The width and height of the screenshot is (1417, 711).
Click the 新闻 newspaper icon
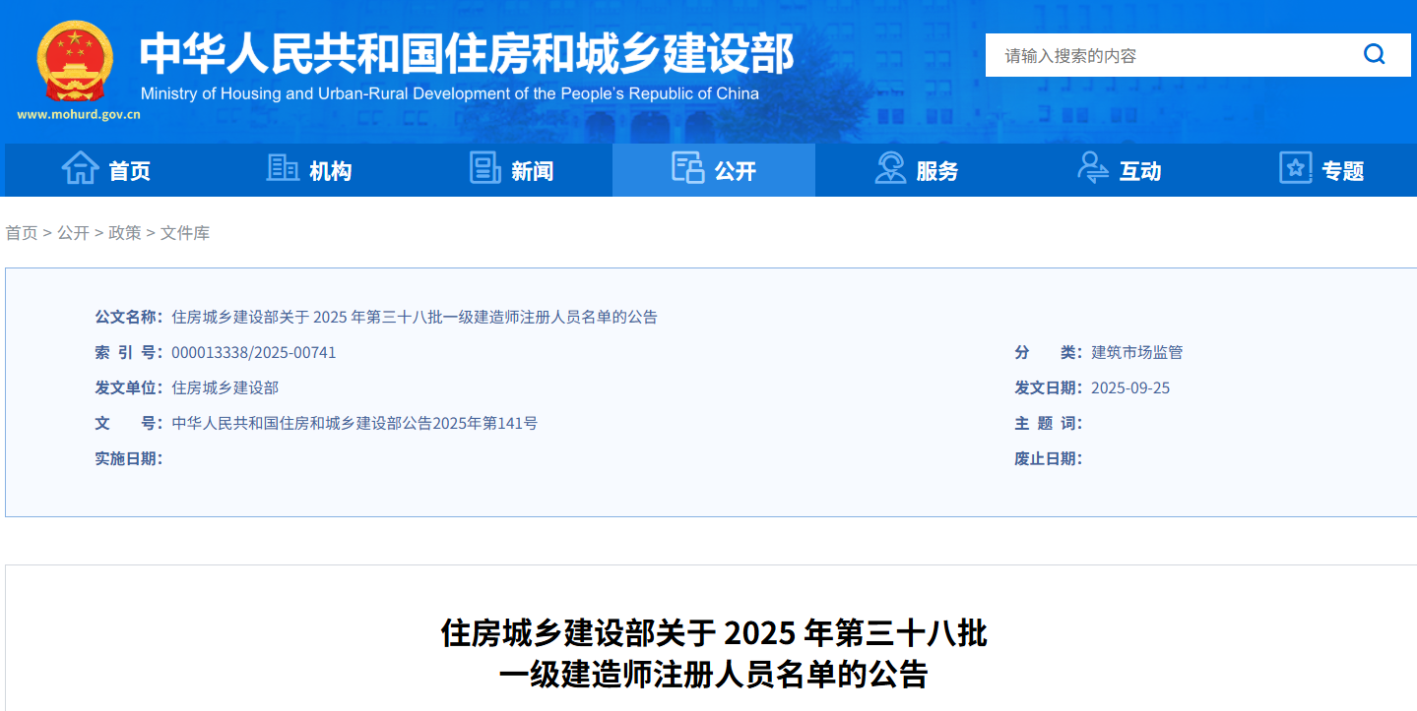click(x=484, y=168)
